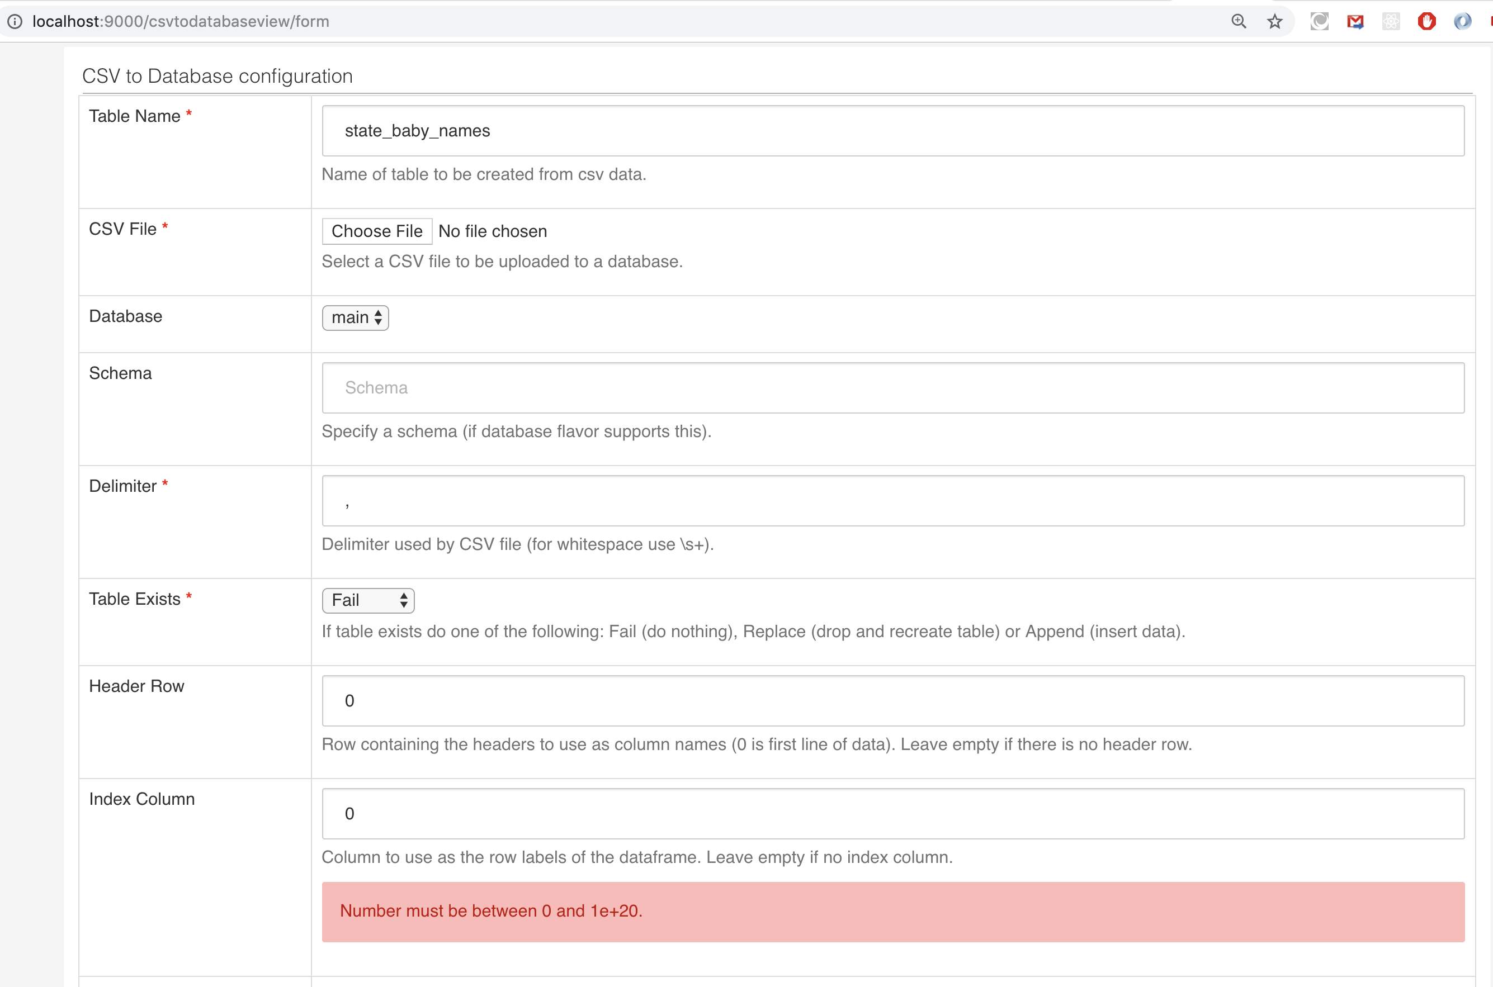Open the AdBlock stop-hand extension

tap(1427, 21)
